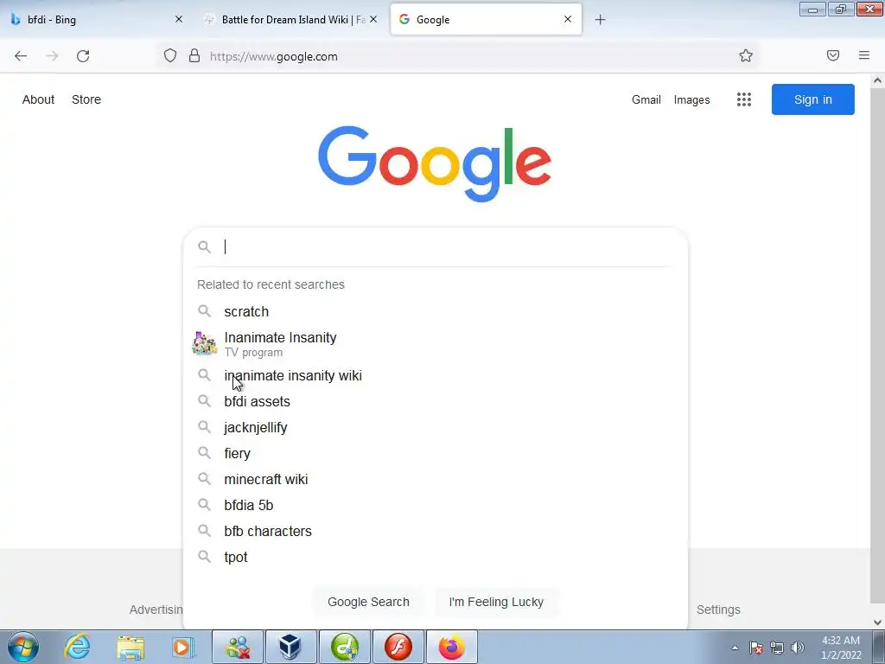Open the people icon taskbar app
Viewport: 885px width, 664px height.
coord(238,647)
